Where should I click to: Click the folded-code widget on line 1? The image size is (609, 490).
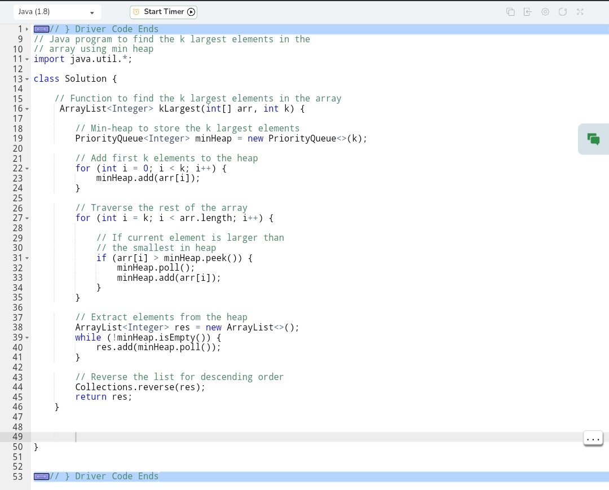[41, 29]
